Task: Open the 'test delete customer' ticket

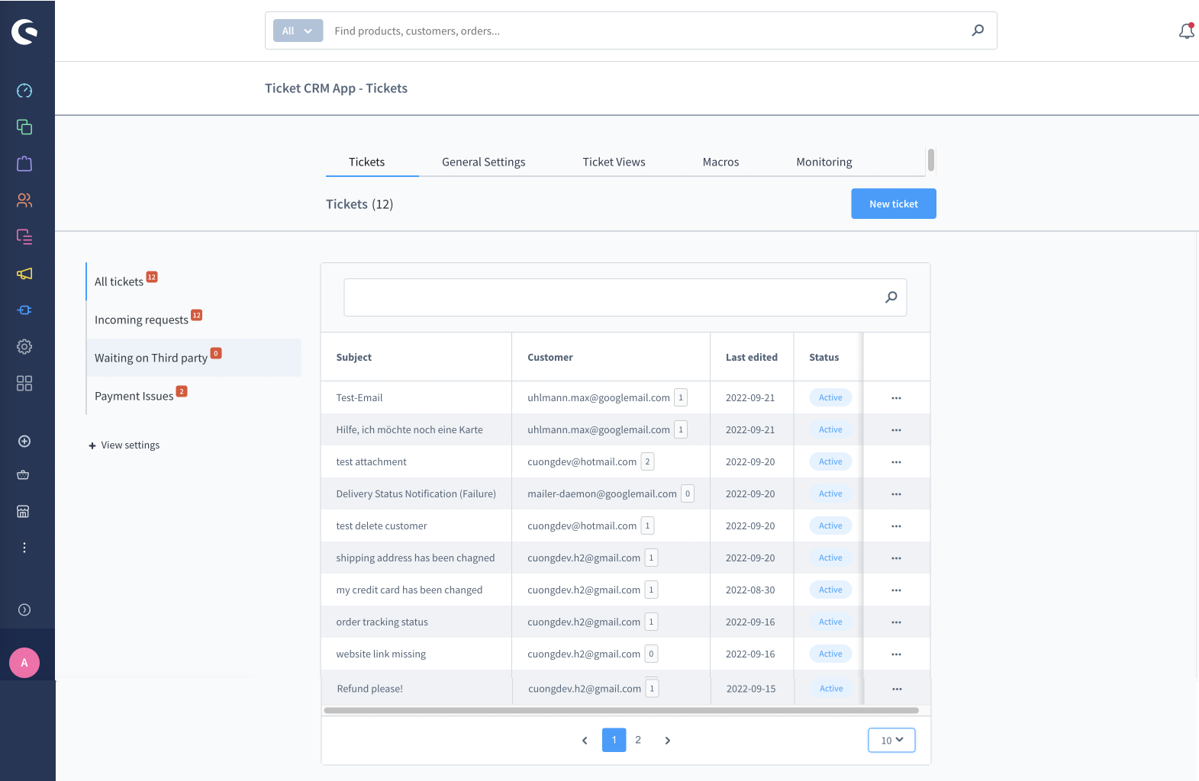Action: point(382,526)
